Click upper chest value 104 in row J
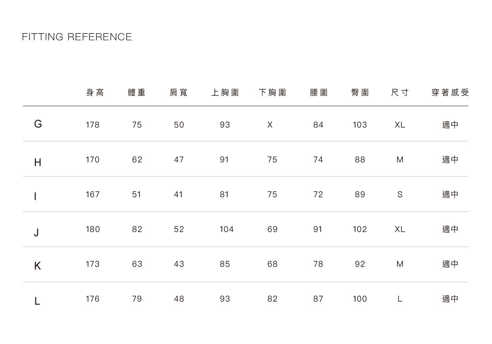The height and width of the screenshot is (344, 492). coord(226,230)
